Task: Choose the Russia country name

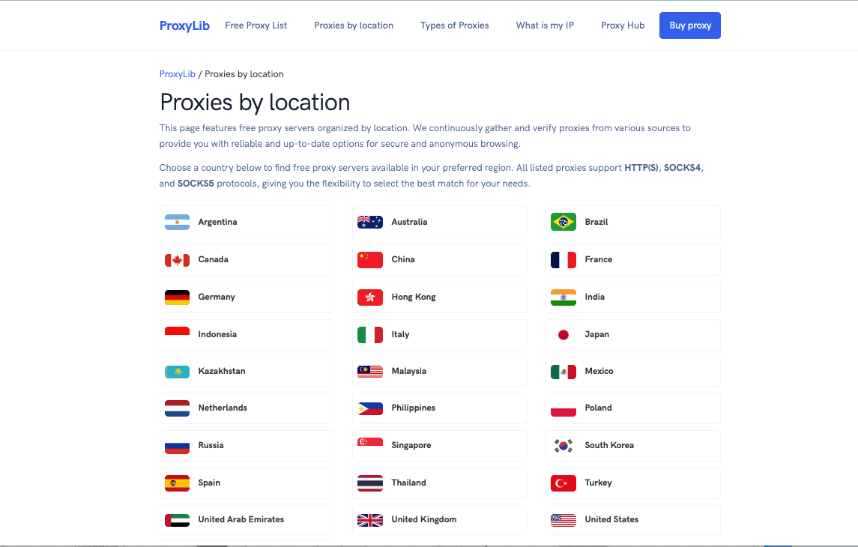Action: [211, 445]
